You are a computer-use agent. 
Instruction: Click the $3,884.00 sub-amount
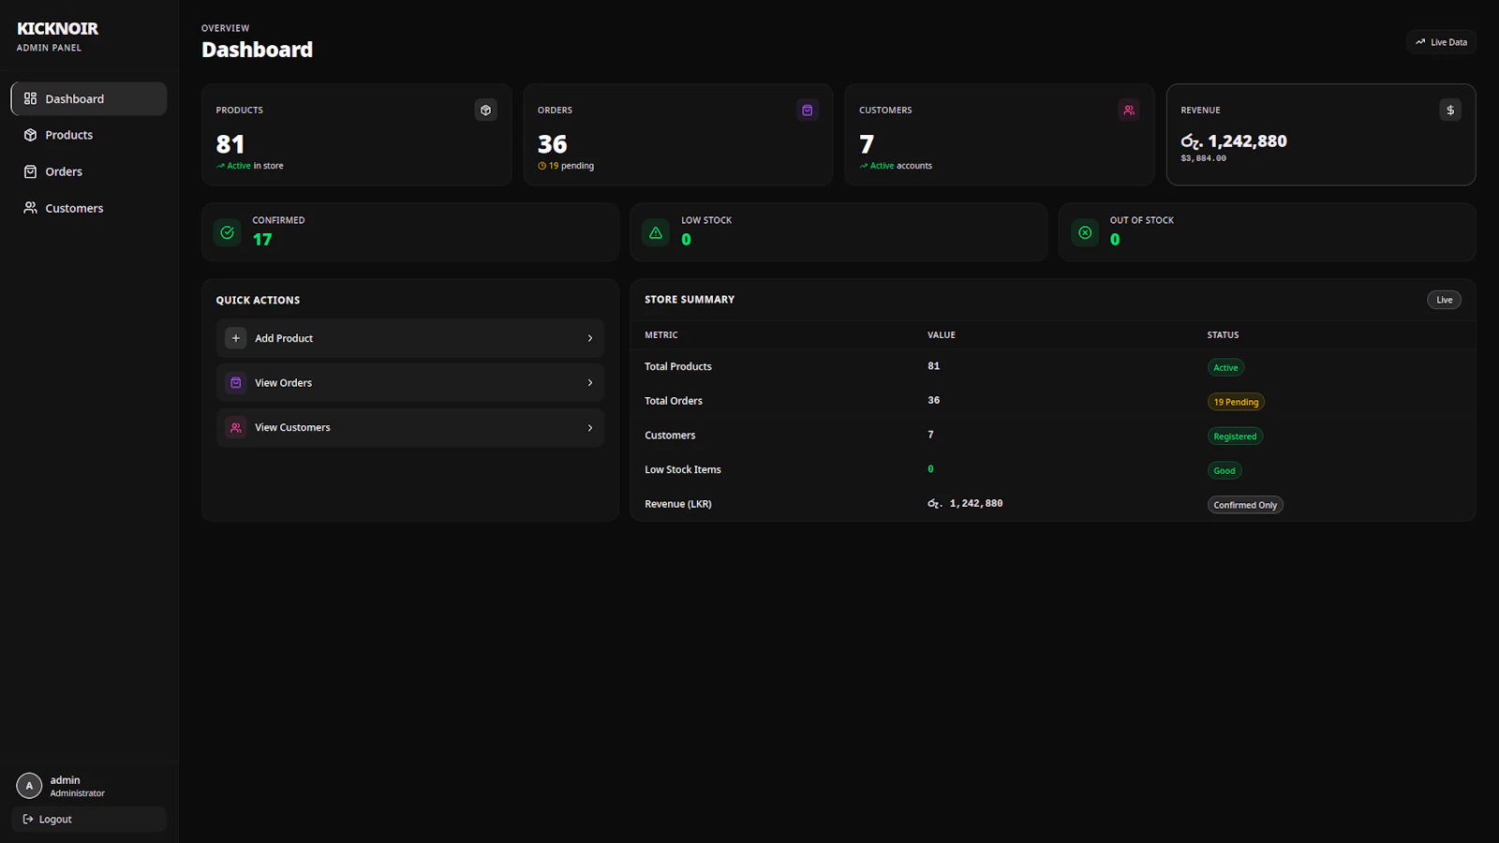(x=1204, y=158)
